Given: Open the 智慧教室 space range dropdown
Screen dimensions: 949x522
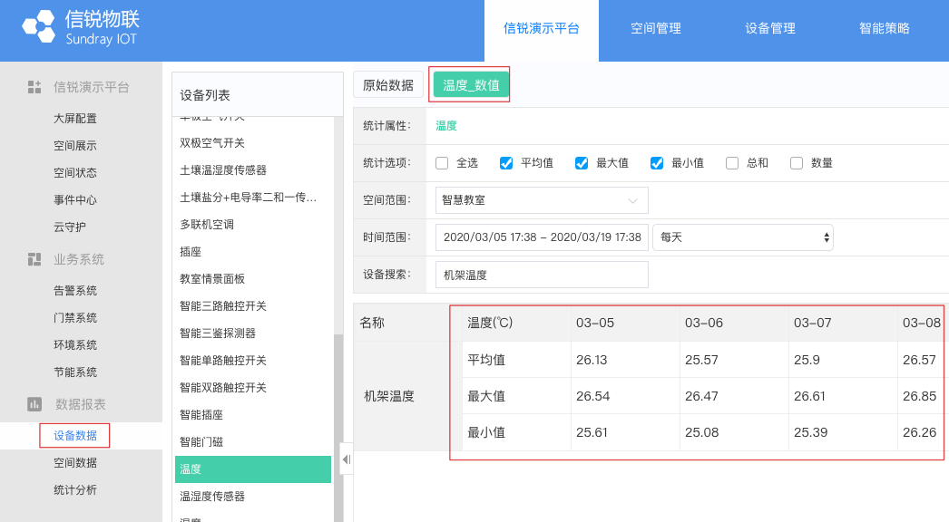Looking at the screenshot, I should (542, 200).
